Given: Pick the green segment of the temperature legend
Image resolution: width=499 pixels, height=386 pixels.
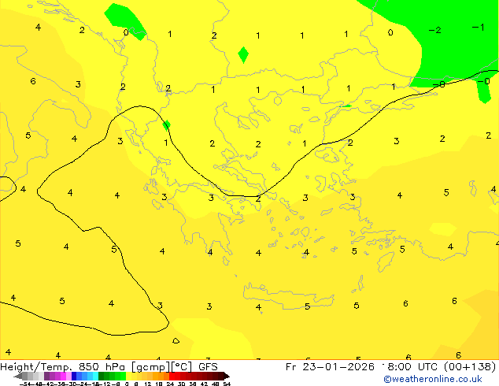Looking at the screenshot, I should 110,376.
